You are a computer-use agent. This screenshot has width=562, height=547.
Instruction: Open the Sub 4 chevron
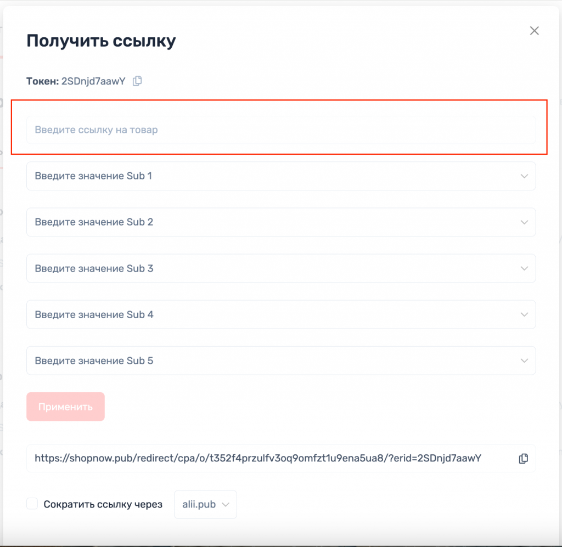tap(524, 314)
